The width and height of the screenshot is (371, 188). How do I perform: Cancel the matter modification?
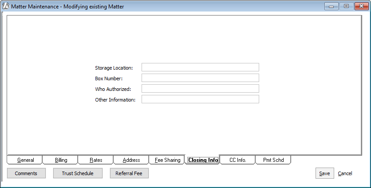(x=345, y=173)
